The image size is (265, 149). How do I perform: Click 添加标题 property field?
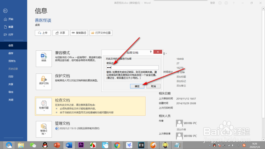[181, 77]
